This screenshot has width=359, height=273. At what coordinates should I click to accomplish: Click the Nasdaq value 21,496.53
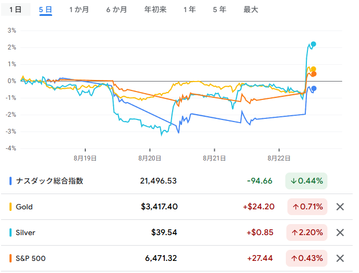(x=158, y=181)
